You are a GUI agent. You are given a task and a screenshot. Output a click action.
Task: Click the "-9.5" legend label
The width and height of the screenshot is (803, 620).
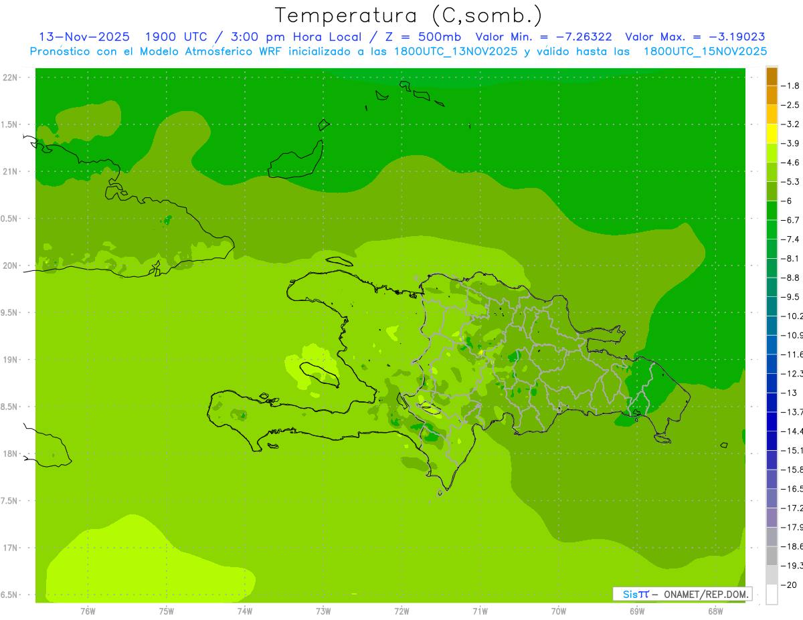pos(791,296)
